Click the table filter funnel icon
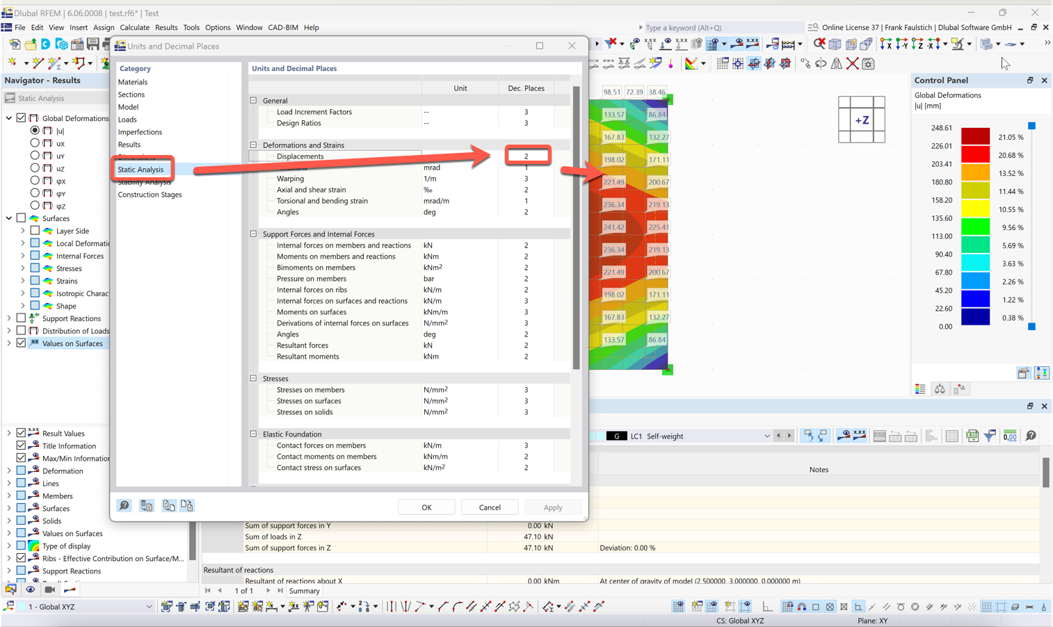Viewport: 1053px width, 627px height. point(990,437)
